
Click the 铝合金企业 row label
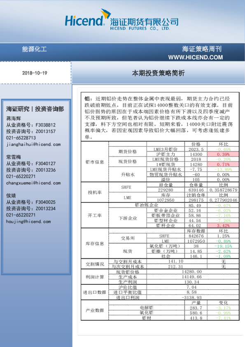[x=166, y=211]
